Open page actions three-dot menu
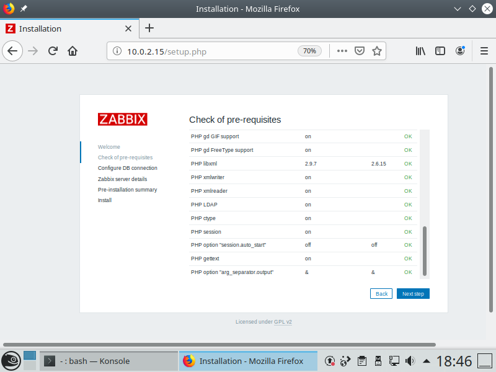 [x=342, y=51]
